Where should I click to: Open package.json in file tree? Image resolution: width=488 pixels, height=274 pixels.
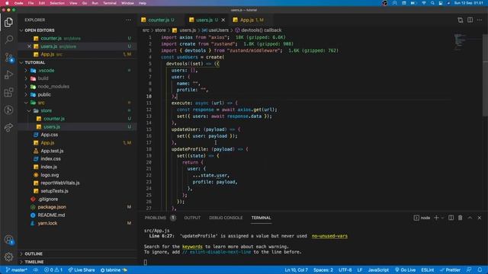click(x=52, y=207)
